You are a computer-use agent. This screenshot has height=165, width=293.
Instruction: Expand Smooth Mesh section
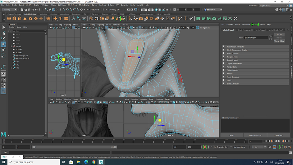[x=255, y=60]
